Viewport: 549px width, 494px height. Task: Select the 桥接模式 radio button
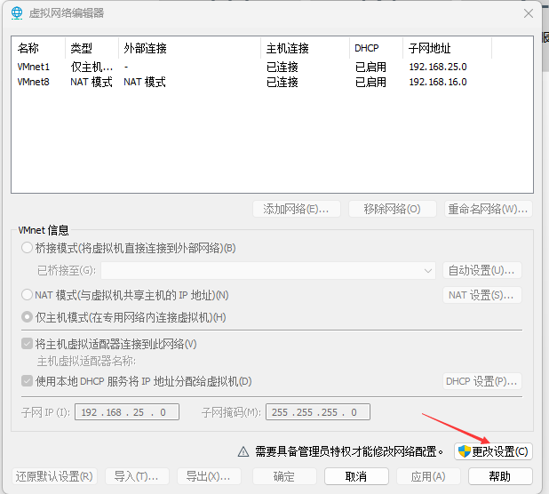click(x=27, y=248)
